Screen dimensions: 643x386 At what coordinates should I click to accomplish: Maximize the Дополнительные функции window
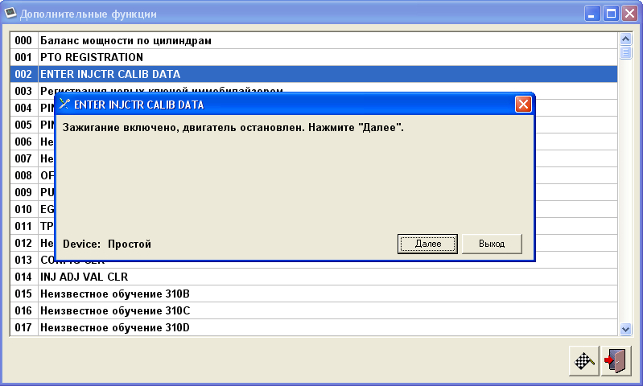tap(611, 14)
